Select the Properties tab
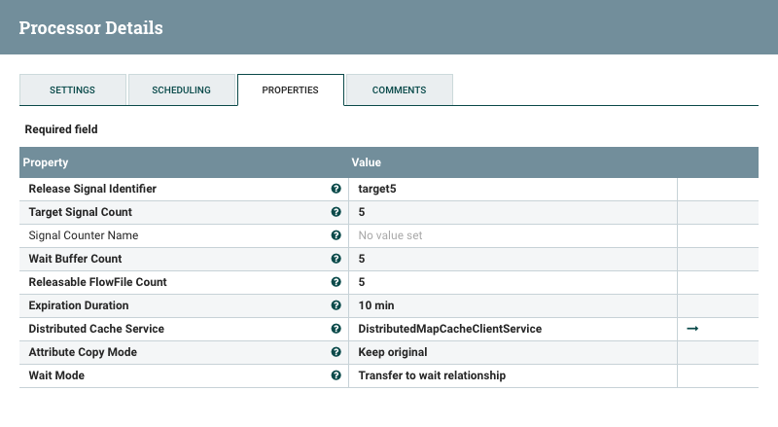Viewport: 778px width, 427px height. point(290,89)
